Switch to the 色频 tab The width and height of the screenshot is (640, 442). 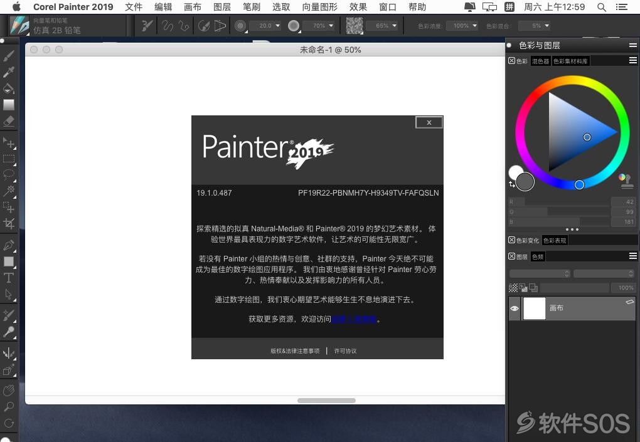pyautogui.click(x=538, y=257)
